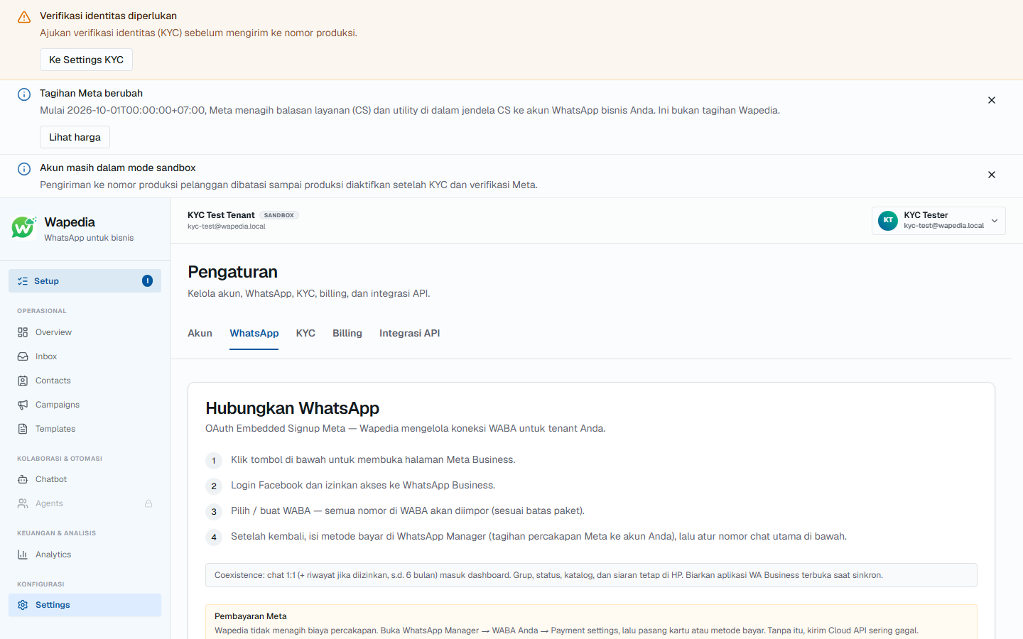Click the OPERASIONAL section label
Screen dimensions: 1023x639
click(x=42, y=311)
